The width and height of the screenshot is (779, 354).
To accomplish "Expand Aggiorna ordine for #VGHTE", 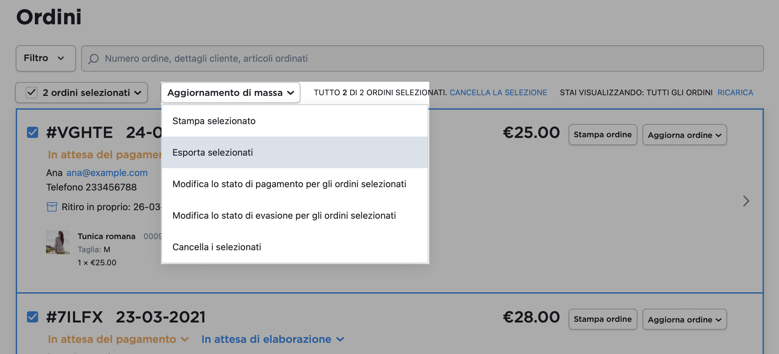I will (x=684, y=135).
